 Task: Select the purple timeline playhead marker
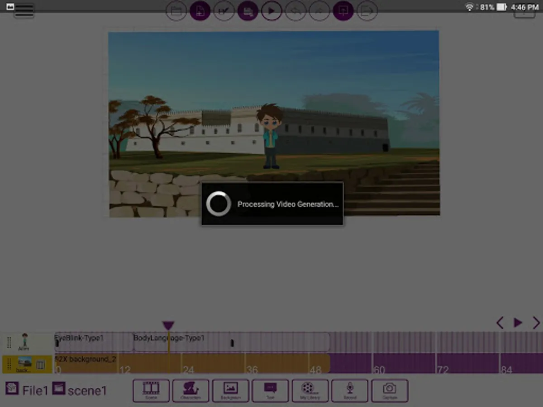pyautogui.click(x=168, y=326)
